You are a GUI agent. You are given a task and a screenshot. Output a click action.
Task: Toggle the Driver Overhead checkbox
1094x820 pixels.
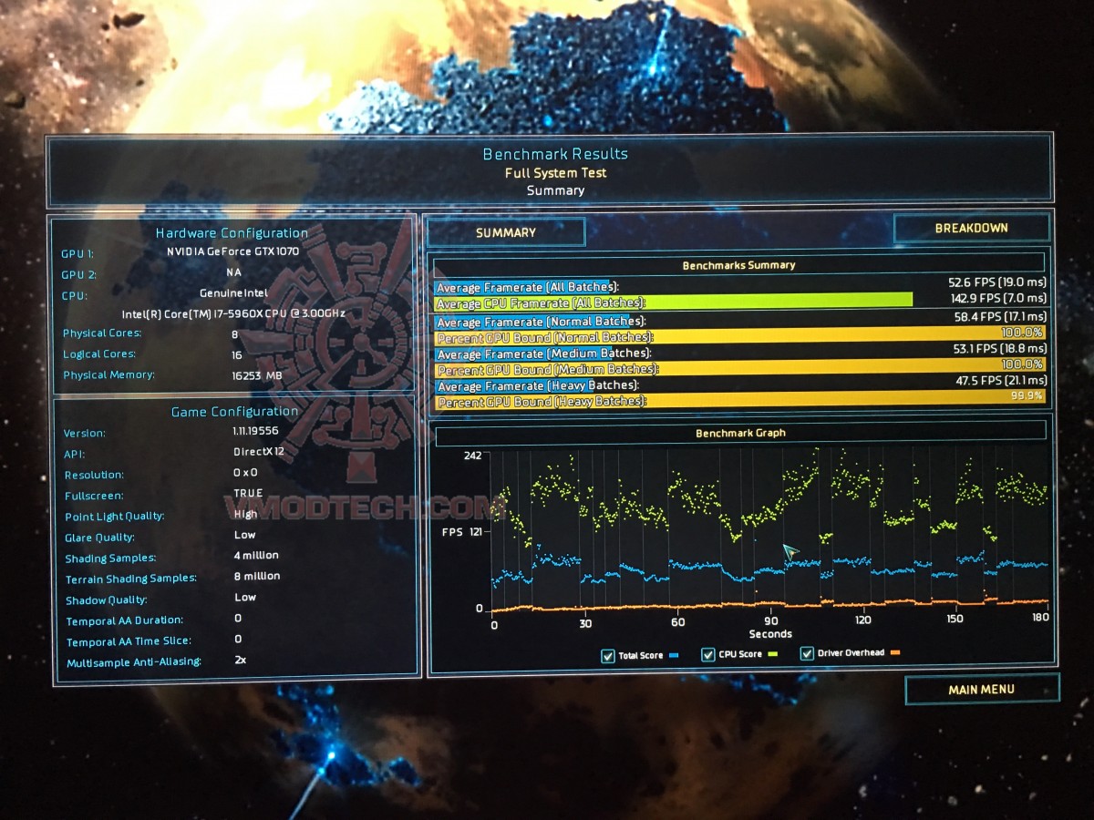pos(807,653)
